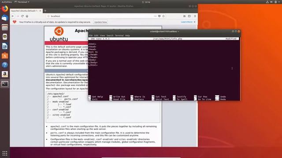Open the Files manager dock icon
Screen dimensions: 282x158
(5, 27)
